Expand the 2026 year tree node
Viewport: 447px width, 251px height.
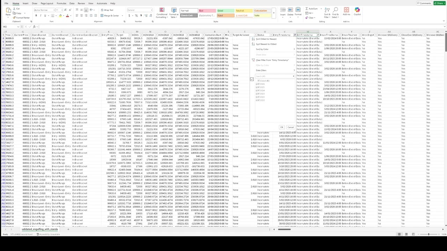coord(257,84)
